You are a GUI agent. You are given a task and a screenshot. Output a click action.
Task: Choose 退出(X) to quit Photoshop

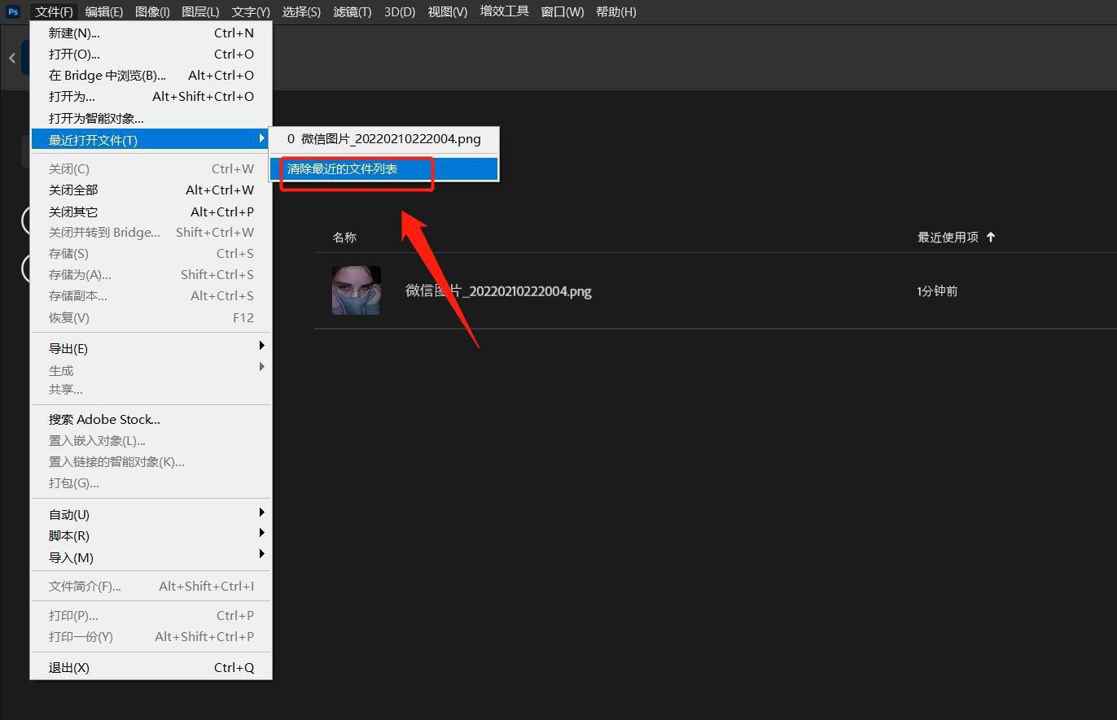click(x=151, y=668)
